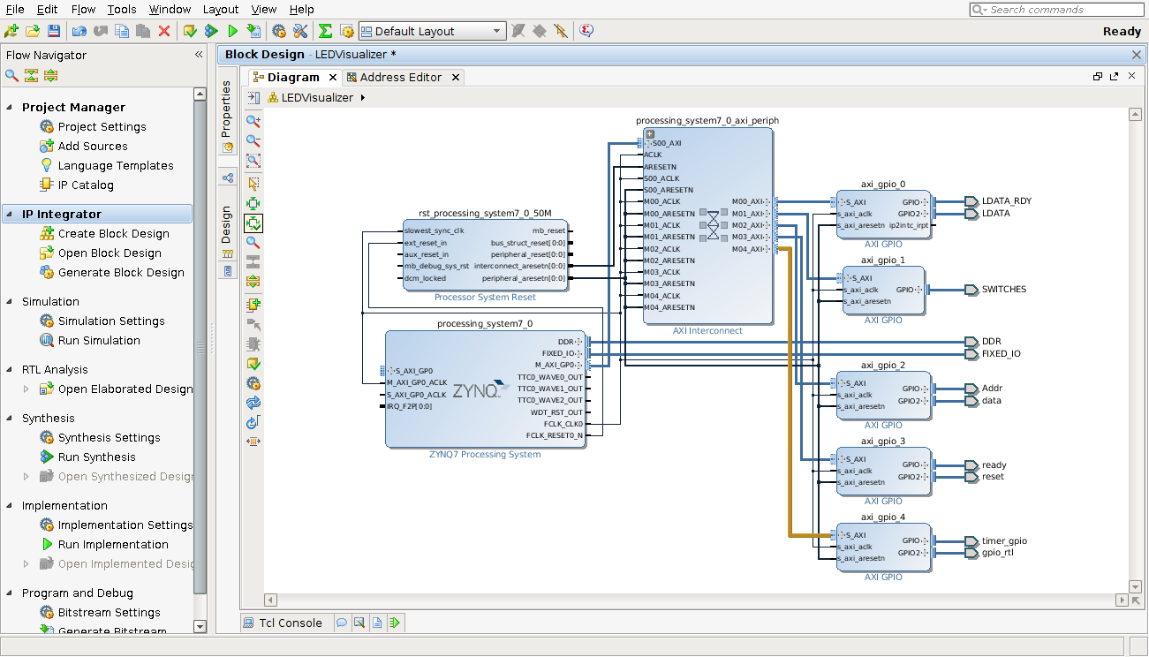
Task: Open the Default Layout dropdown
Action: [497, 31]
